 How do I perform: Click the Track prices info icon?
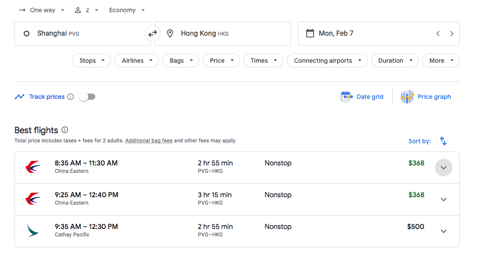click(x=70, y=97)
